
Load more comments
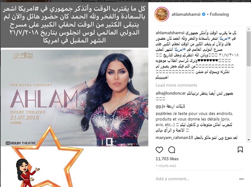click(176, 85)
